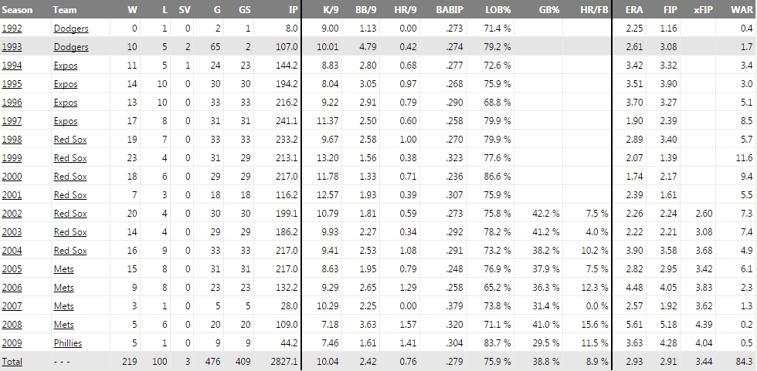
Task: Click the Phillies team link
Action: [68, 343]
